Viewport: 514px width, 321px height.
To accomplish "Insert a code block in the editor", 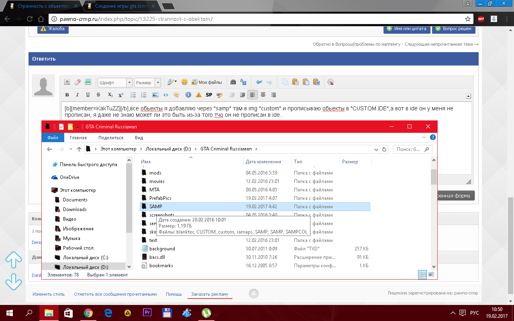I will click(x=166, y=95).
